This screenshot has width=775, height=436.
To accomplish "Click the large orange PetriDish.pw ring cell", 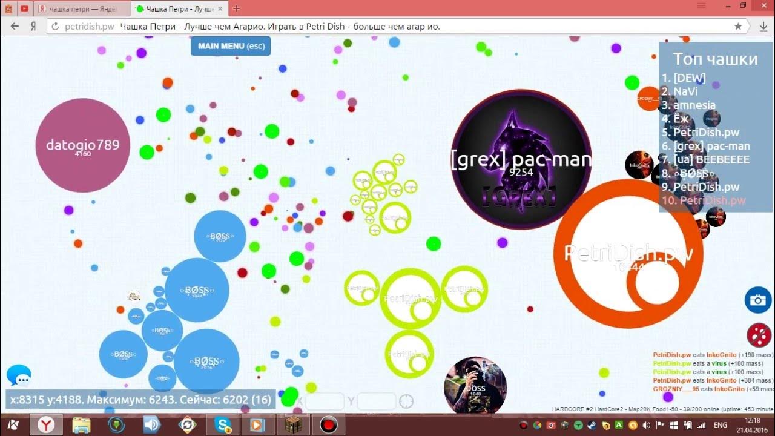I will [x=628, y=254].
